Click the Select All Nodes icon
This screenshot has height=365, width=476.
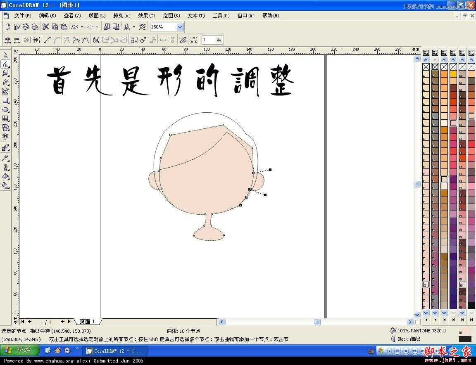(x=194, y=40)
